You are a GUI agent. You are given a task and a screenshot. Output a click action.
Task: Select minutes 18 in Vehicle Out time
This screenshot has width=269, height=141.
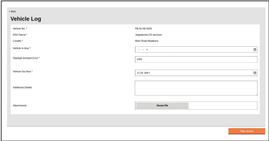141,73
